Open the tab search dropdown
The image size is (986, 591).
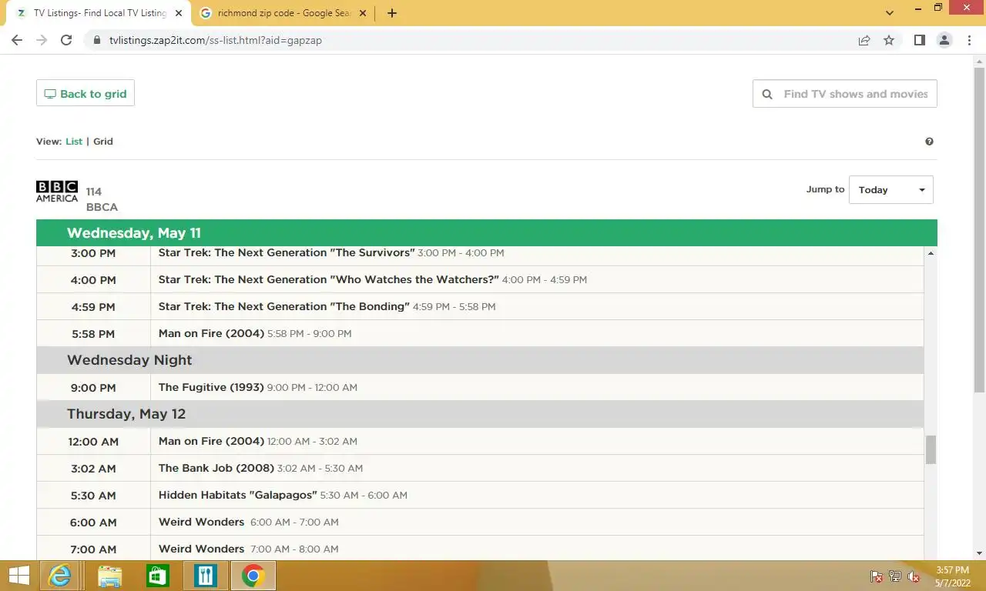(x=890, y=13)
